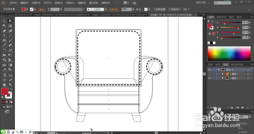The height and width of the screenshot is (134, 254).
Task: Open the 样式 style dropdown arrow
Action: pos(149,9)
